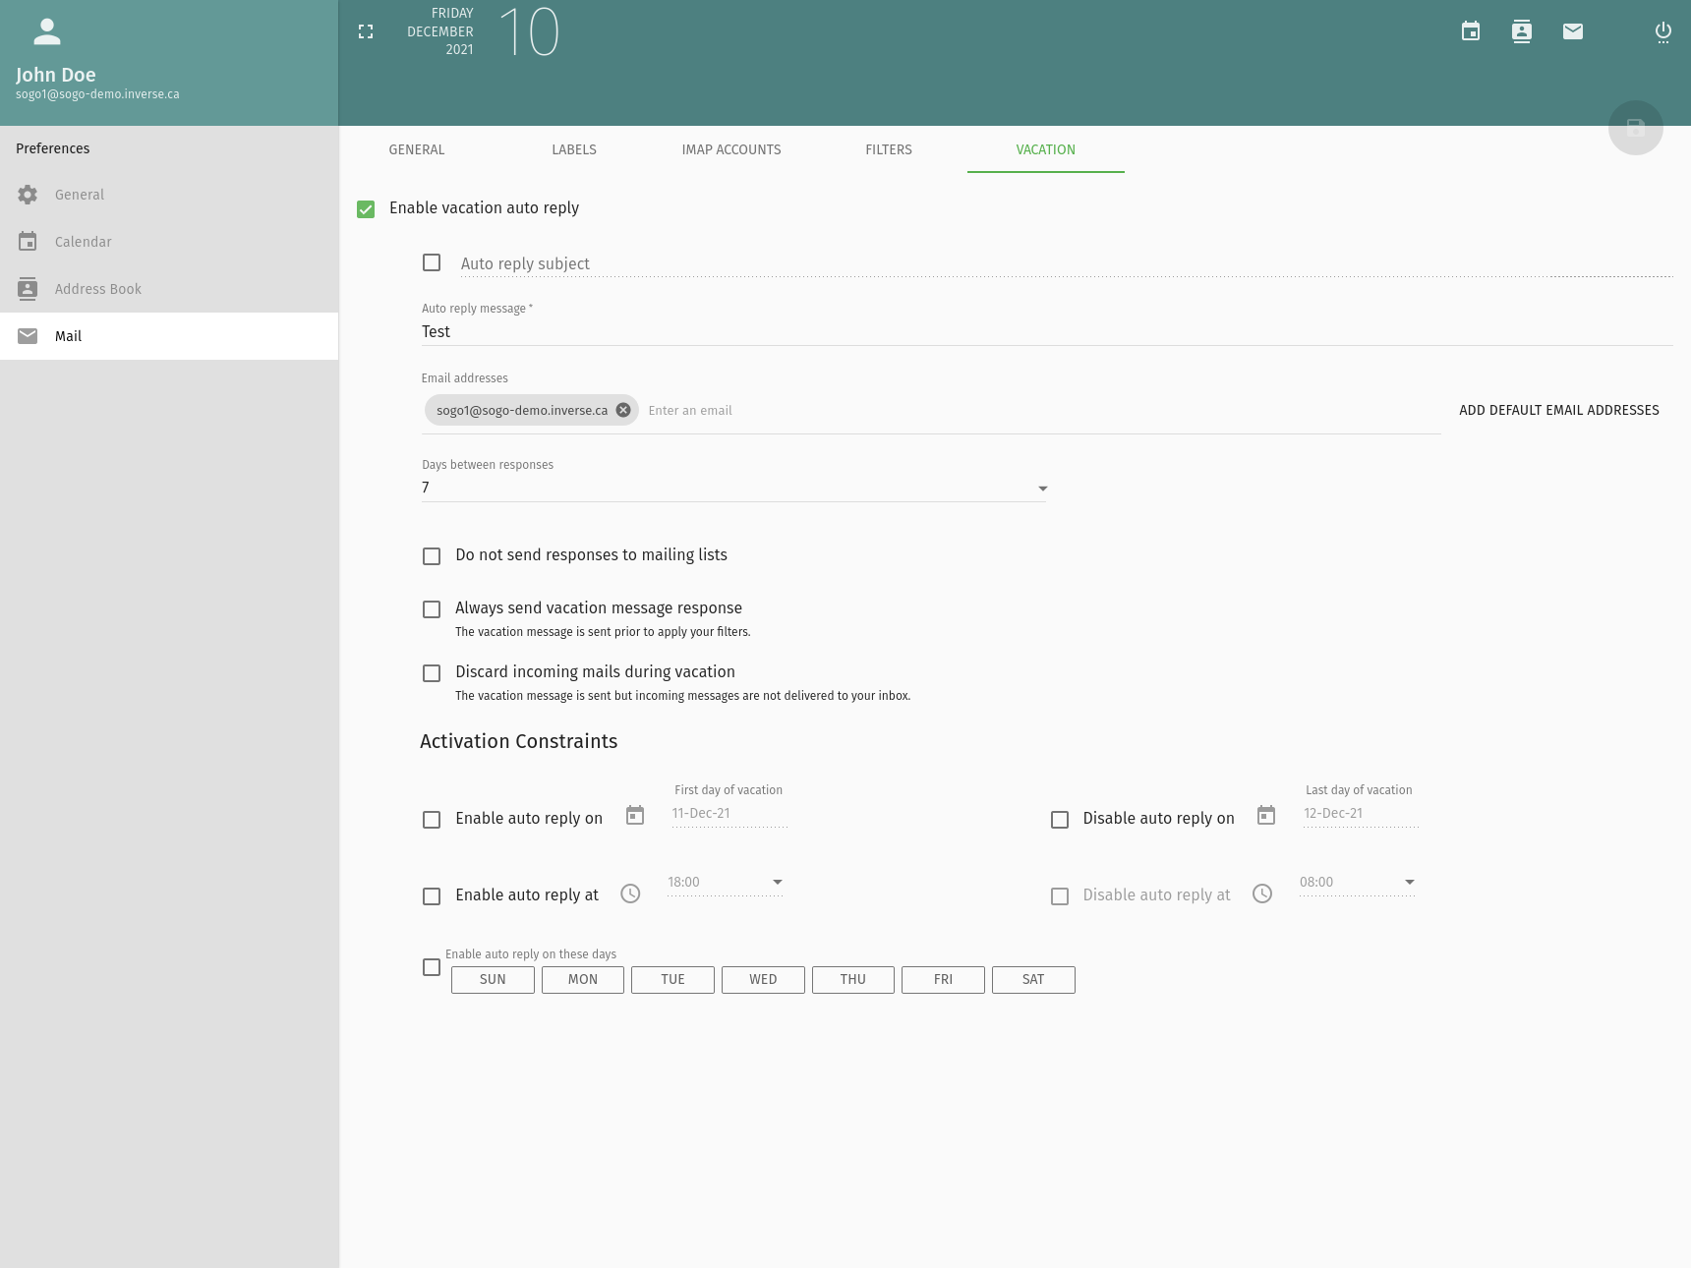This screenshot has width=1691, height=1268.
Task: Remove the sogo1@sogo-demo.inverse.ca email chip
Action: pos(623,410)
